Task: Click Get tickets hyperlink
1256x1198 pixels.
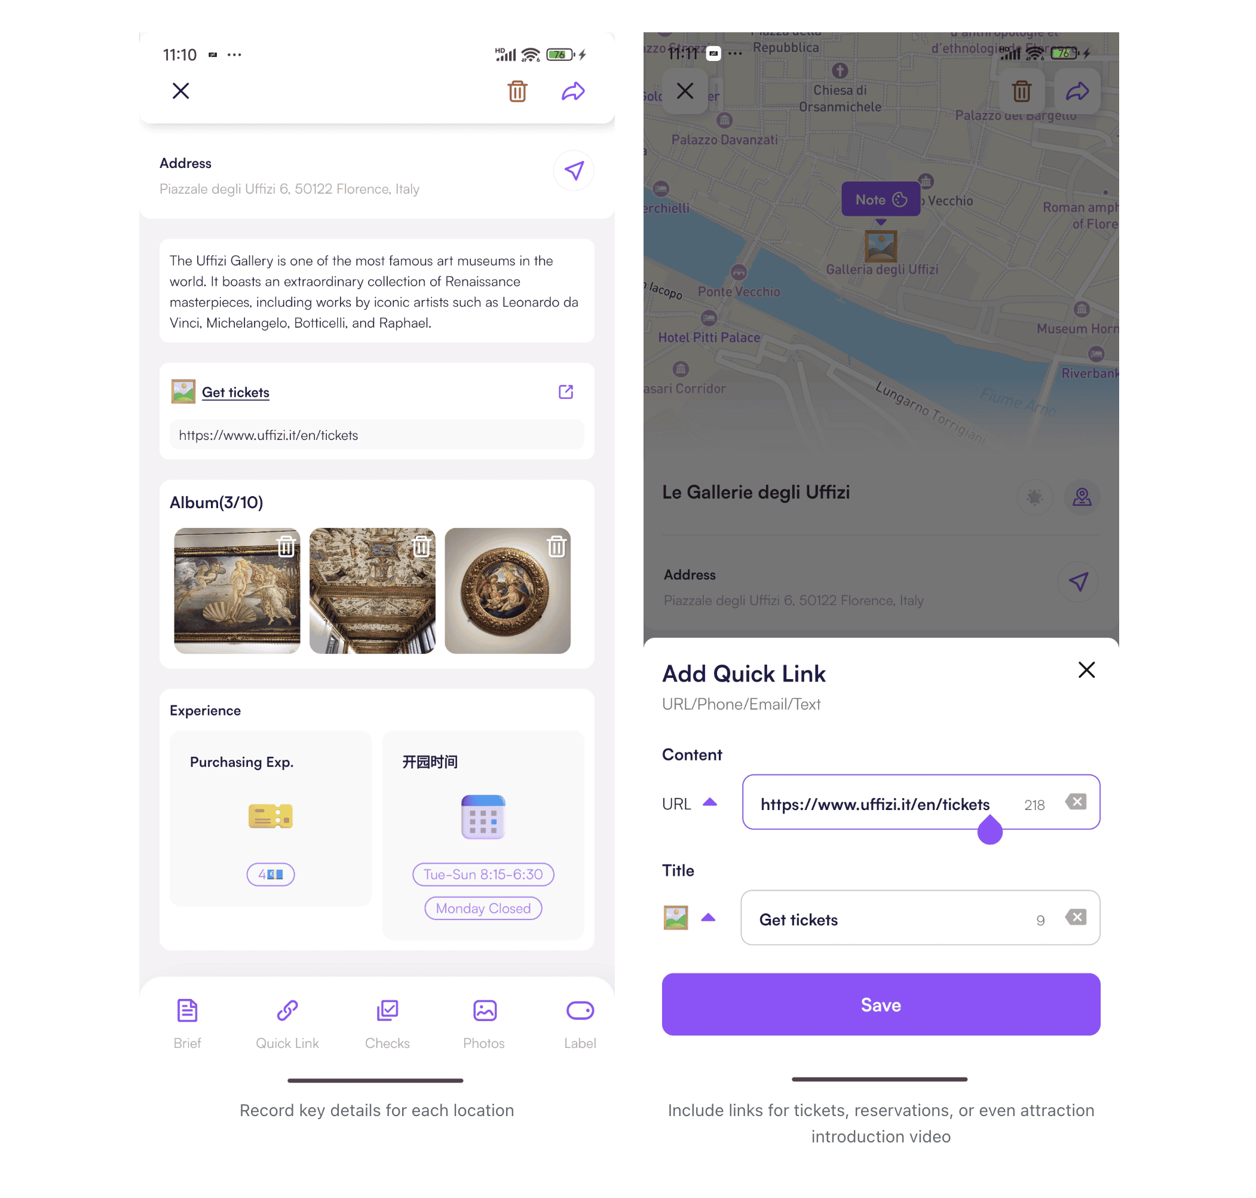Action: 235,392
